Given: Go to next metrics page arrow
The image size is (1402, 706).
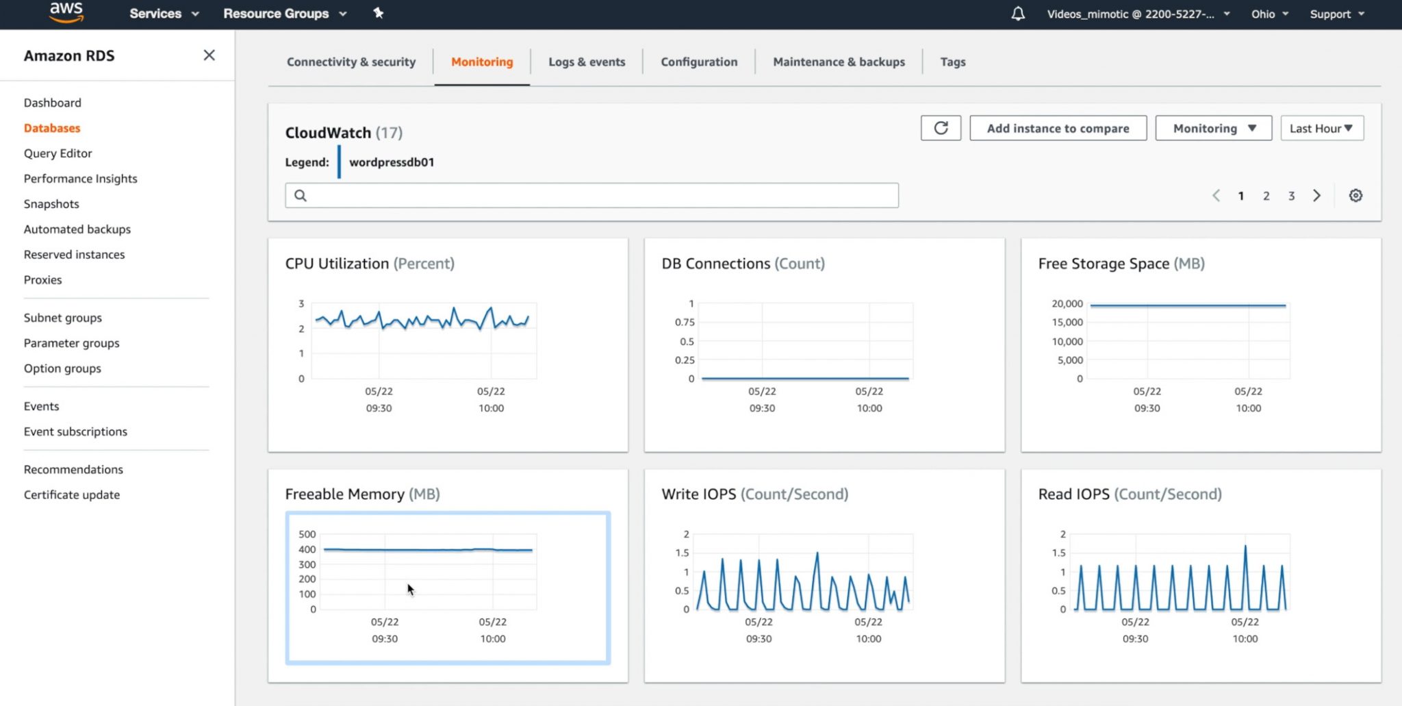Looking at the screenshot, I should [1316, 196].
